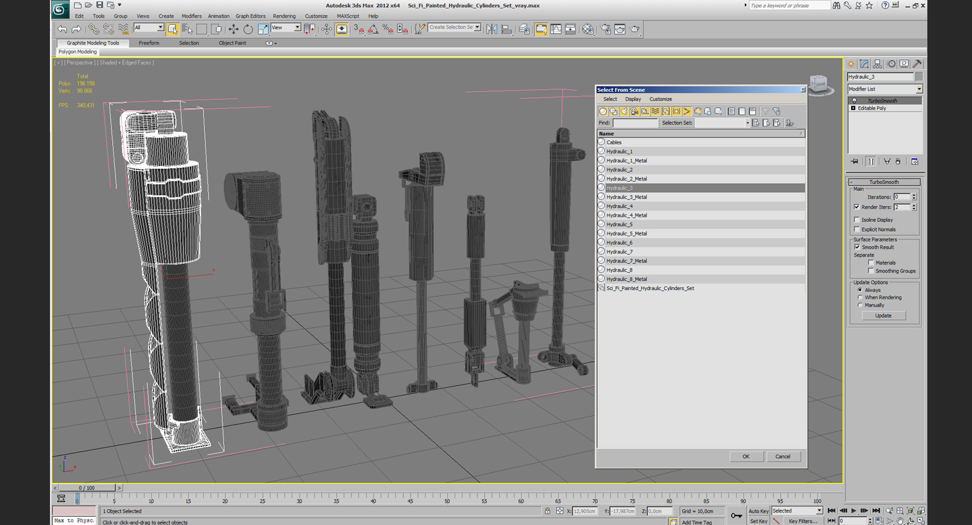
Task: Activate the Select Object tool
Action: pos(172,29)
